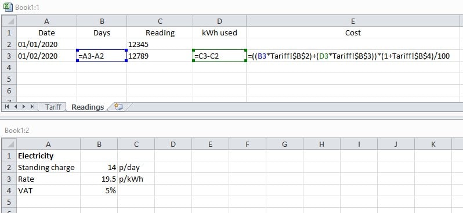Image resolution: width=463 pixels, height=213 pixels.
Task: Click next sheet navigation arrow
Action: click(24, 107)
